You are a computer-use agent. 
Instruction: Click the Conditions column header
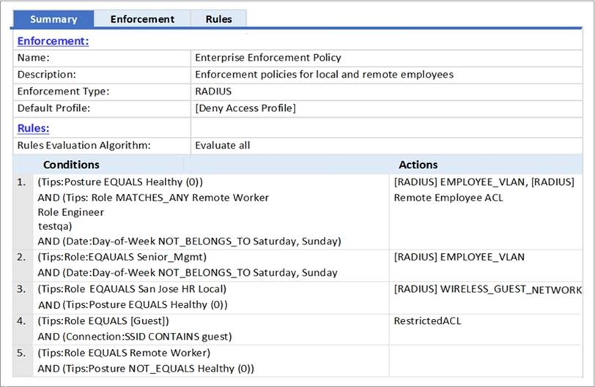coord(71,165)
